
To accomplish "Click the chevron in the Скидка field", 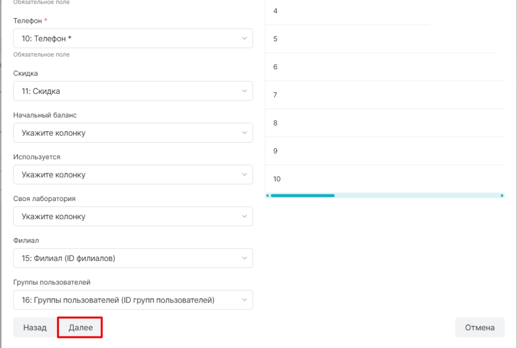I will click(x=244, y=91).
